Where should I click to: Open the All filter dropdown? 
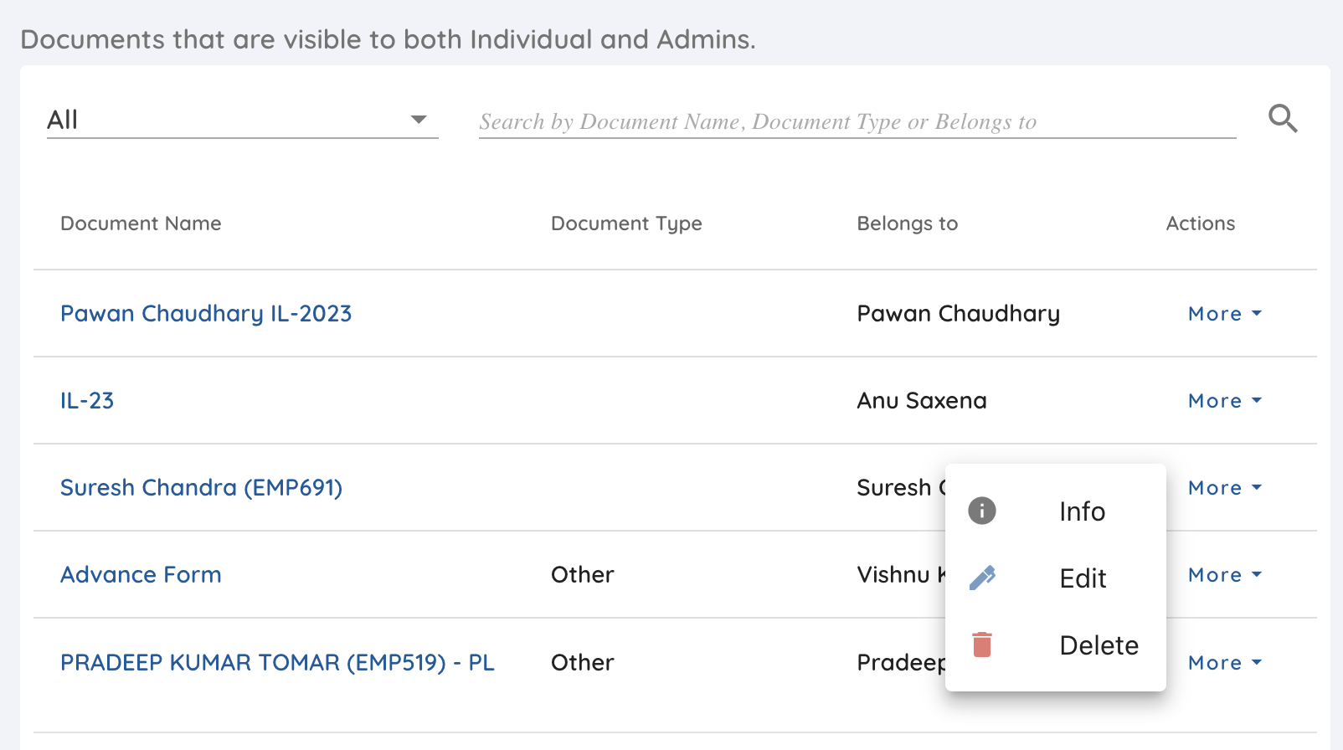pyautogui.click(x=242, y=120)
